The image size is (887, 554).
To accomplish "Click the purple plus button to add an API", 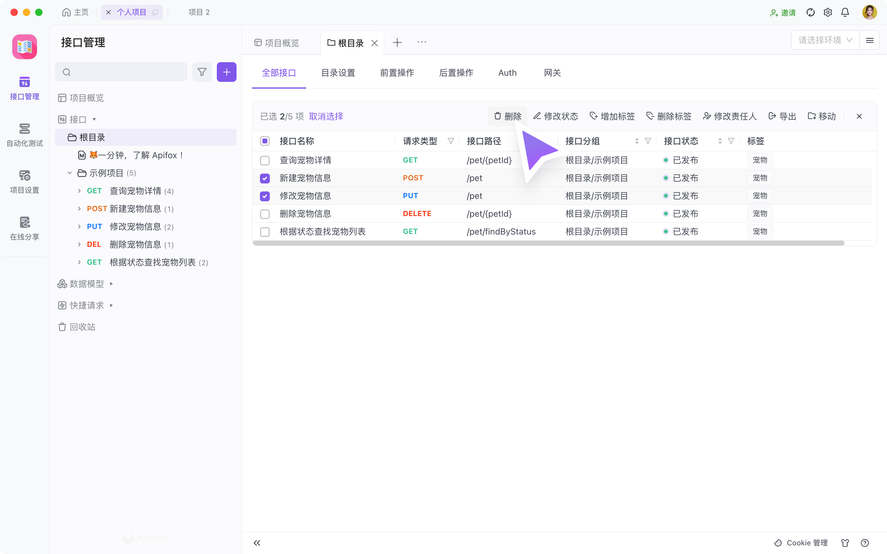I will [x=226, y=72].
